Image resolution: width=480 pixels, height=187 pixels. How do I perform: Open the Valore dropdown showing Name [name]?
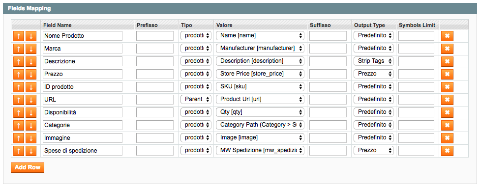260,36
